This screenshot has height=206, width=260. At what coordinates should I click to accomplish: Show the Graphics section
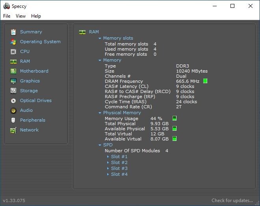point(30,81)
